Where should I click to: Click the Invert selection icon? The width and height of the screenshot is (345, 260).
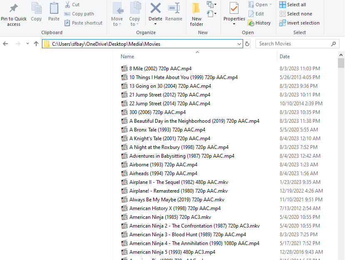pos(283,23)
